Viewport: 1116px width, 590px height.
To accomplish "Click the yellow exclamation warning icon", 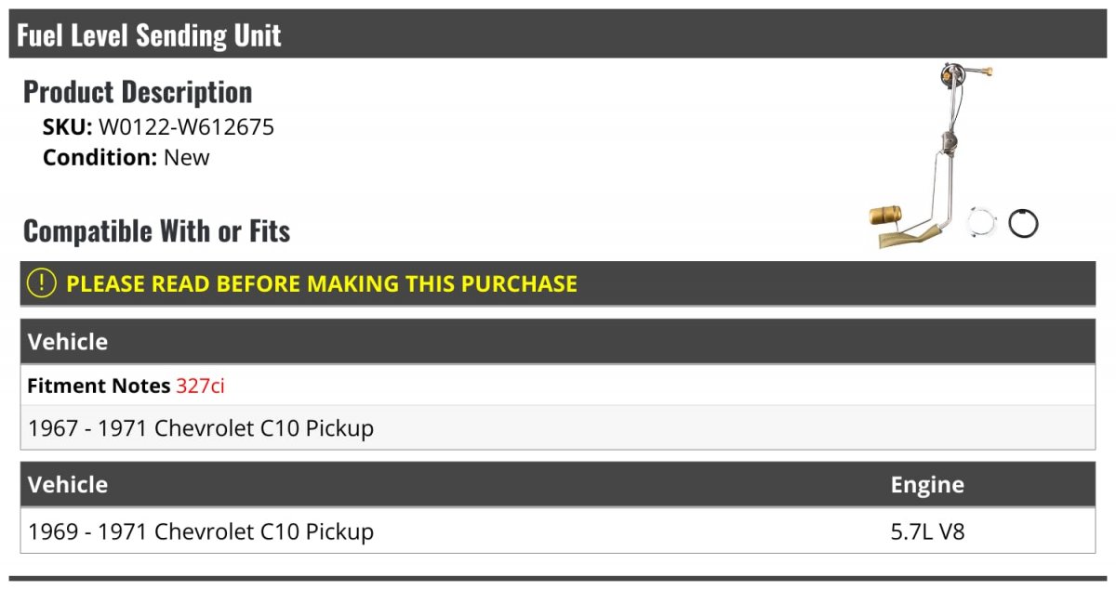I will 42,282.
